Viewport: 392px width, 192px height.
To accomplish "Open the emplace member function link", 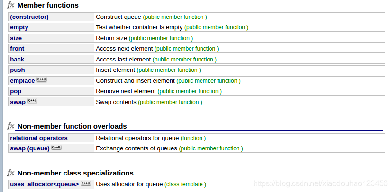I will tap(22, 81).
